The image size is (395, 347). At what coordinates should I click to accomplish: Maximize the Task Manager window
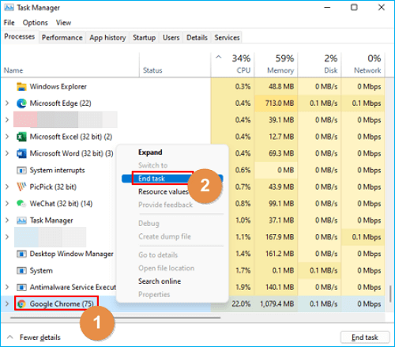pyautogui.click(x=354, y=7)
